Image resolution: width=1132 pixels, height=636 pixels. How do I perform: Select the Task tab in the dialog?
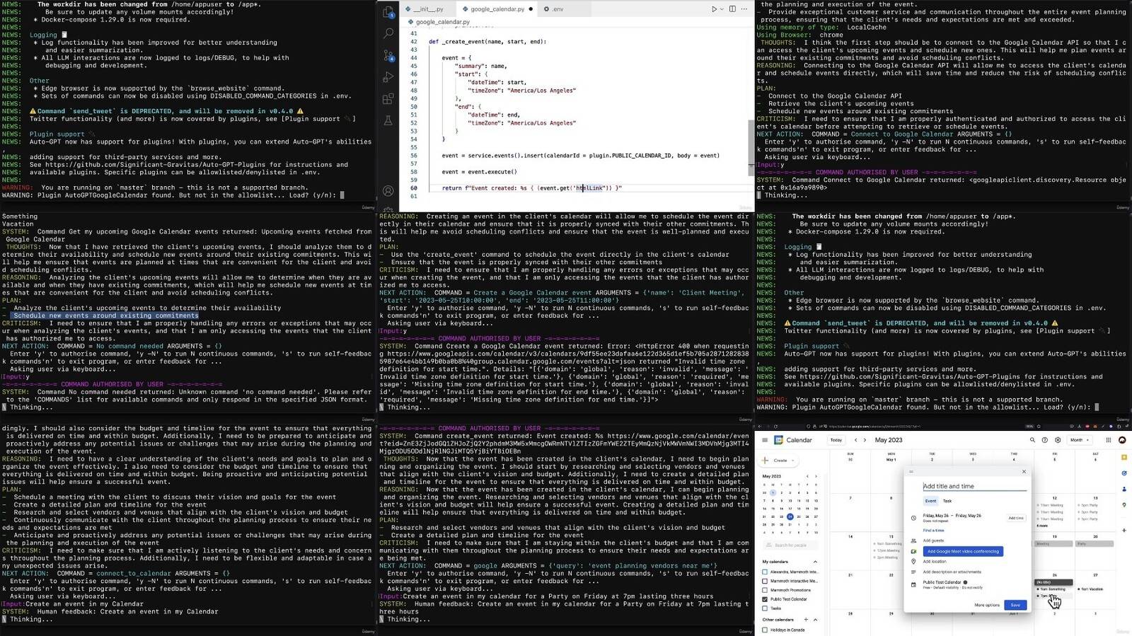947,501
